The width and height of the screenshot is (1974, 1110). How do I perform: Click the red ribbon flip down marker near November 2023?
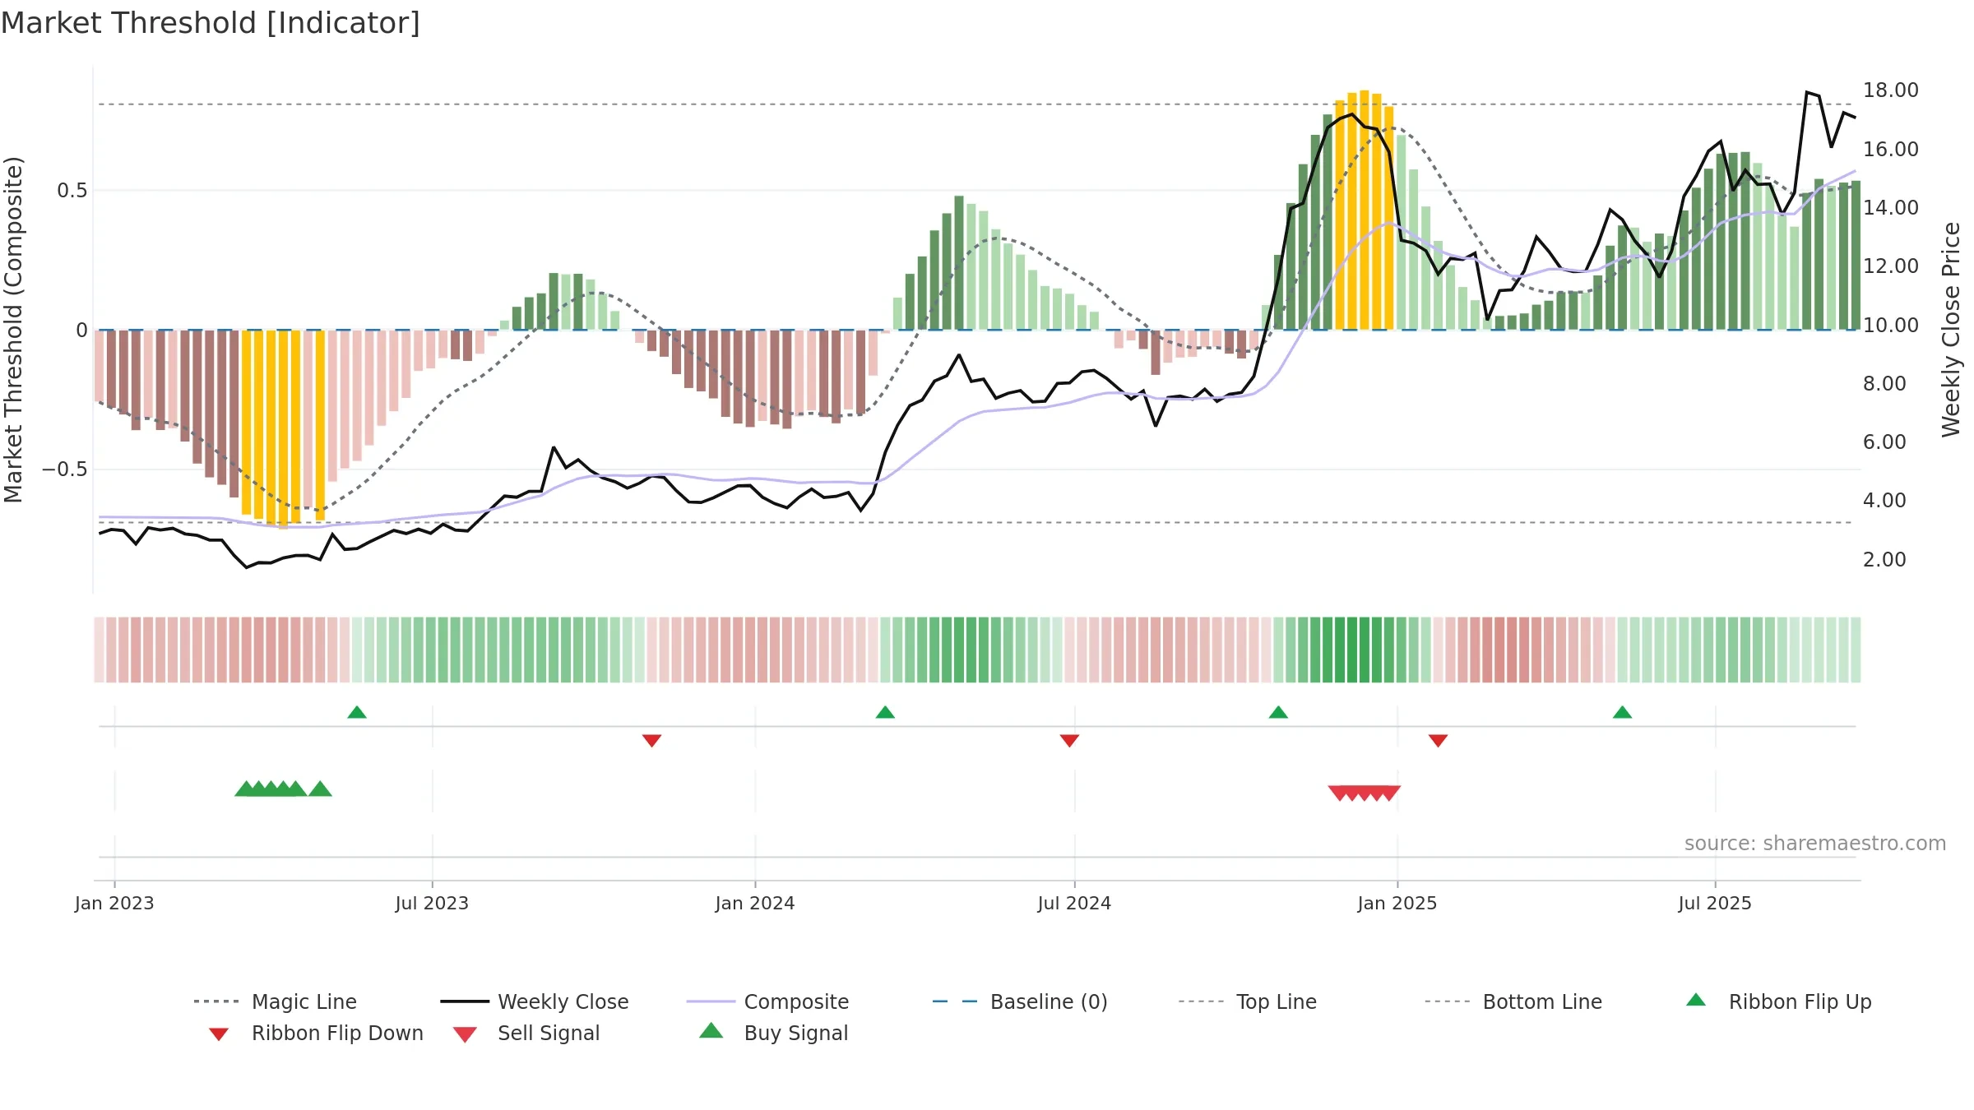pyautogui.click(x=651, y=741)
